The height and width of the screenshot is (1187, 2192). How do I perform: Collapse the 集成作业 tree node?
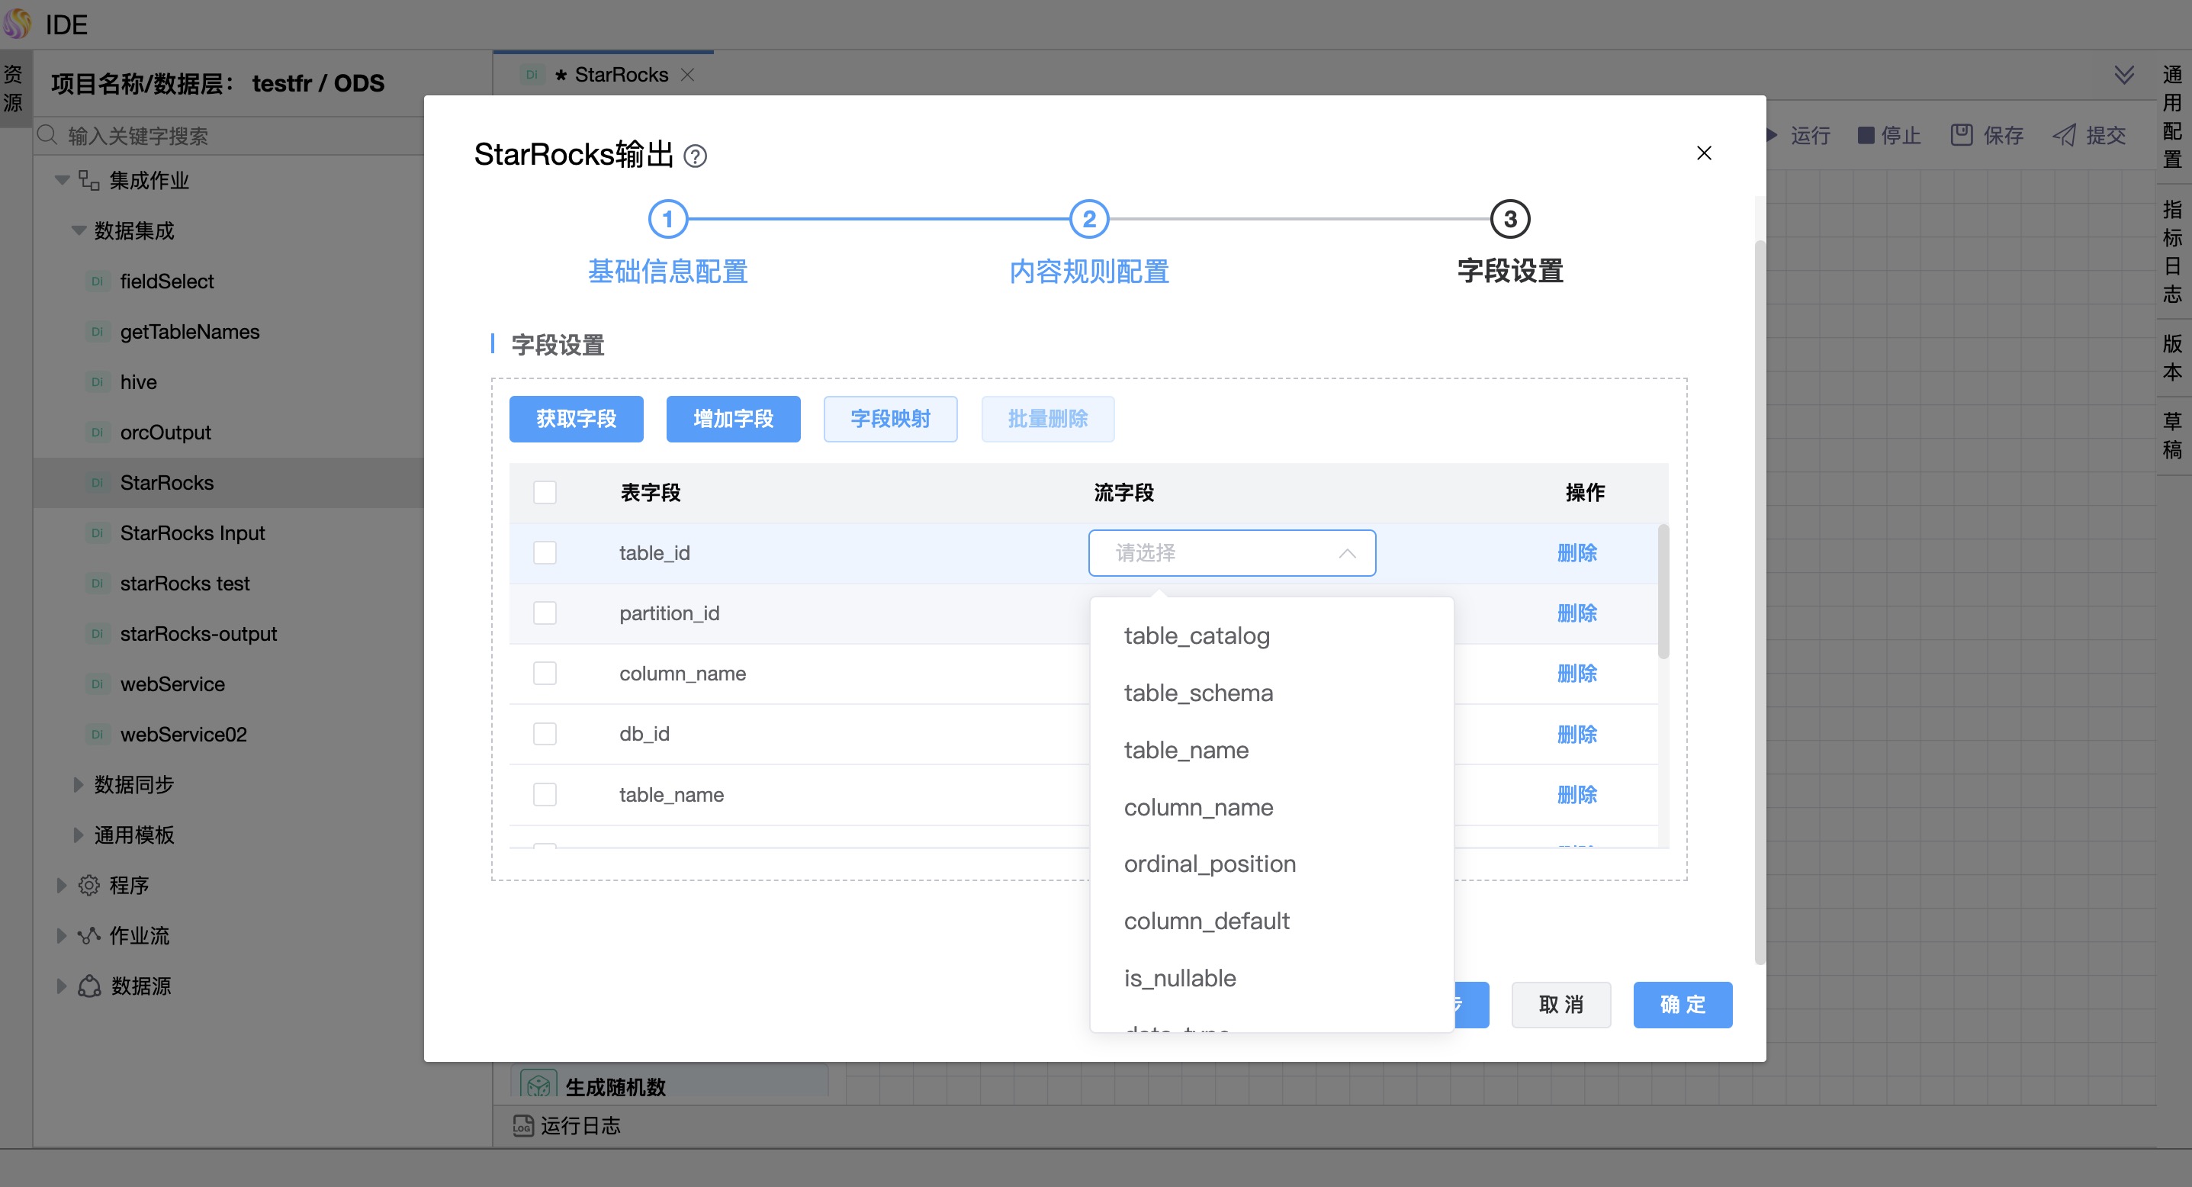point(61,180)
